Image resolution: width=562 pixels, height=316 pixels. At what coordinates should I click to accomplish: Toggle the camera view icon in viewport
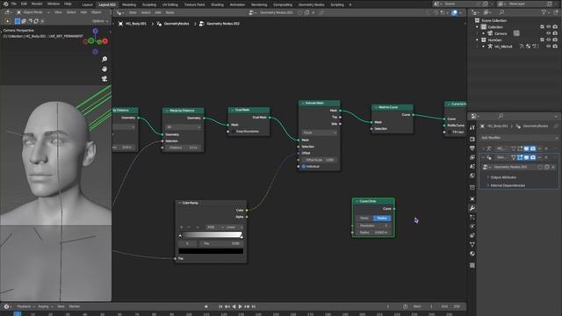tap(104, 79)
